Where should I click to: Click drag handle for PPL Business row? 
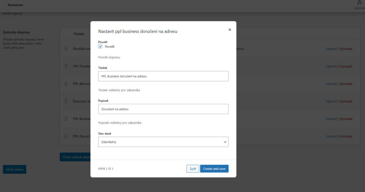[66, 119]
